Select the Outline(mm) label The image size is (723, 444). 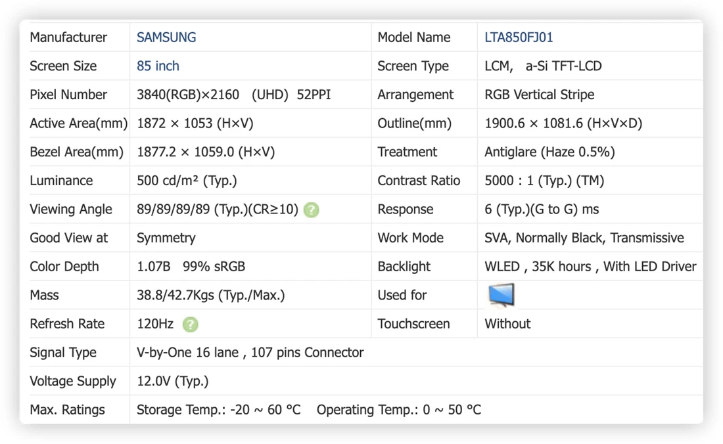pyautogui.click(x=414, y=123)
